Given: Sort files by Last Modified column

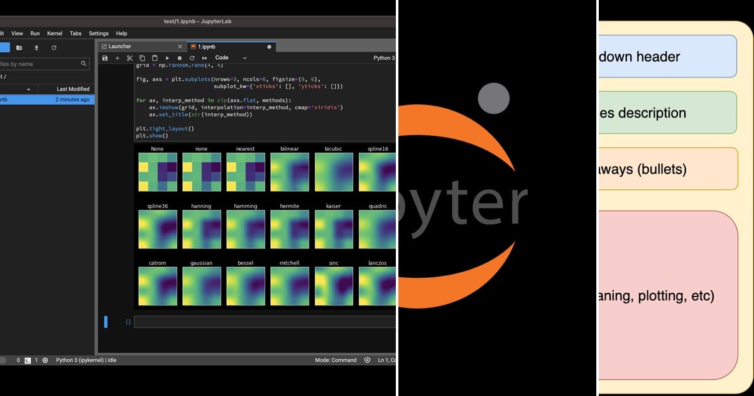Looking at the screenshot, I should [74, 89].
